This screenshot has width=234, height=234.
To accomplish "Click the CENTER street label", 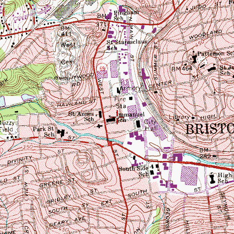I will (x=160, y=85).
